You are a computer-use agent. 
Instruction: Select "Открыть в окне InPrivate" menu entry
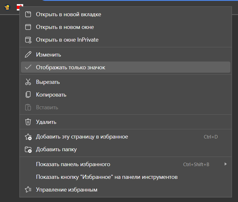tap(67, 40)
